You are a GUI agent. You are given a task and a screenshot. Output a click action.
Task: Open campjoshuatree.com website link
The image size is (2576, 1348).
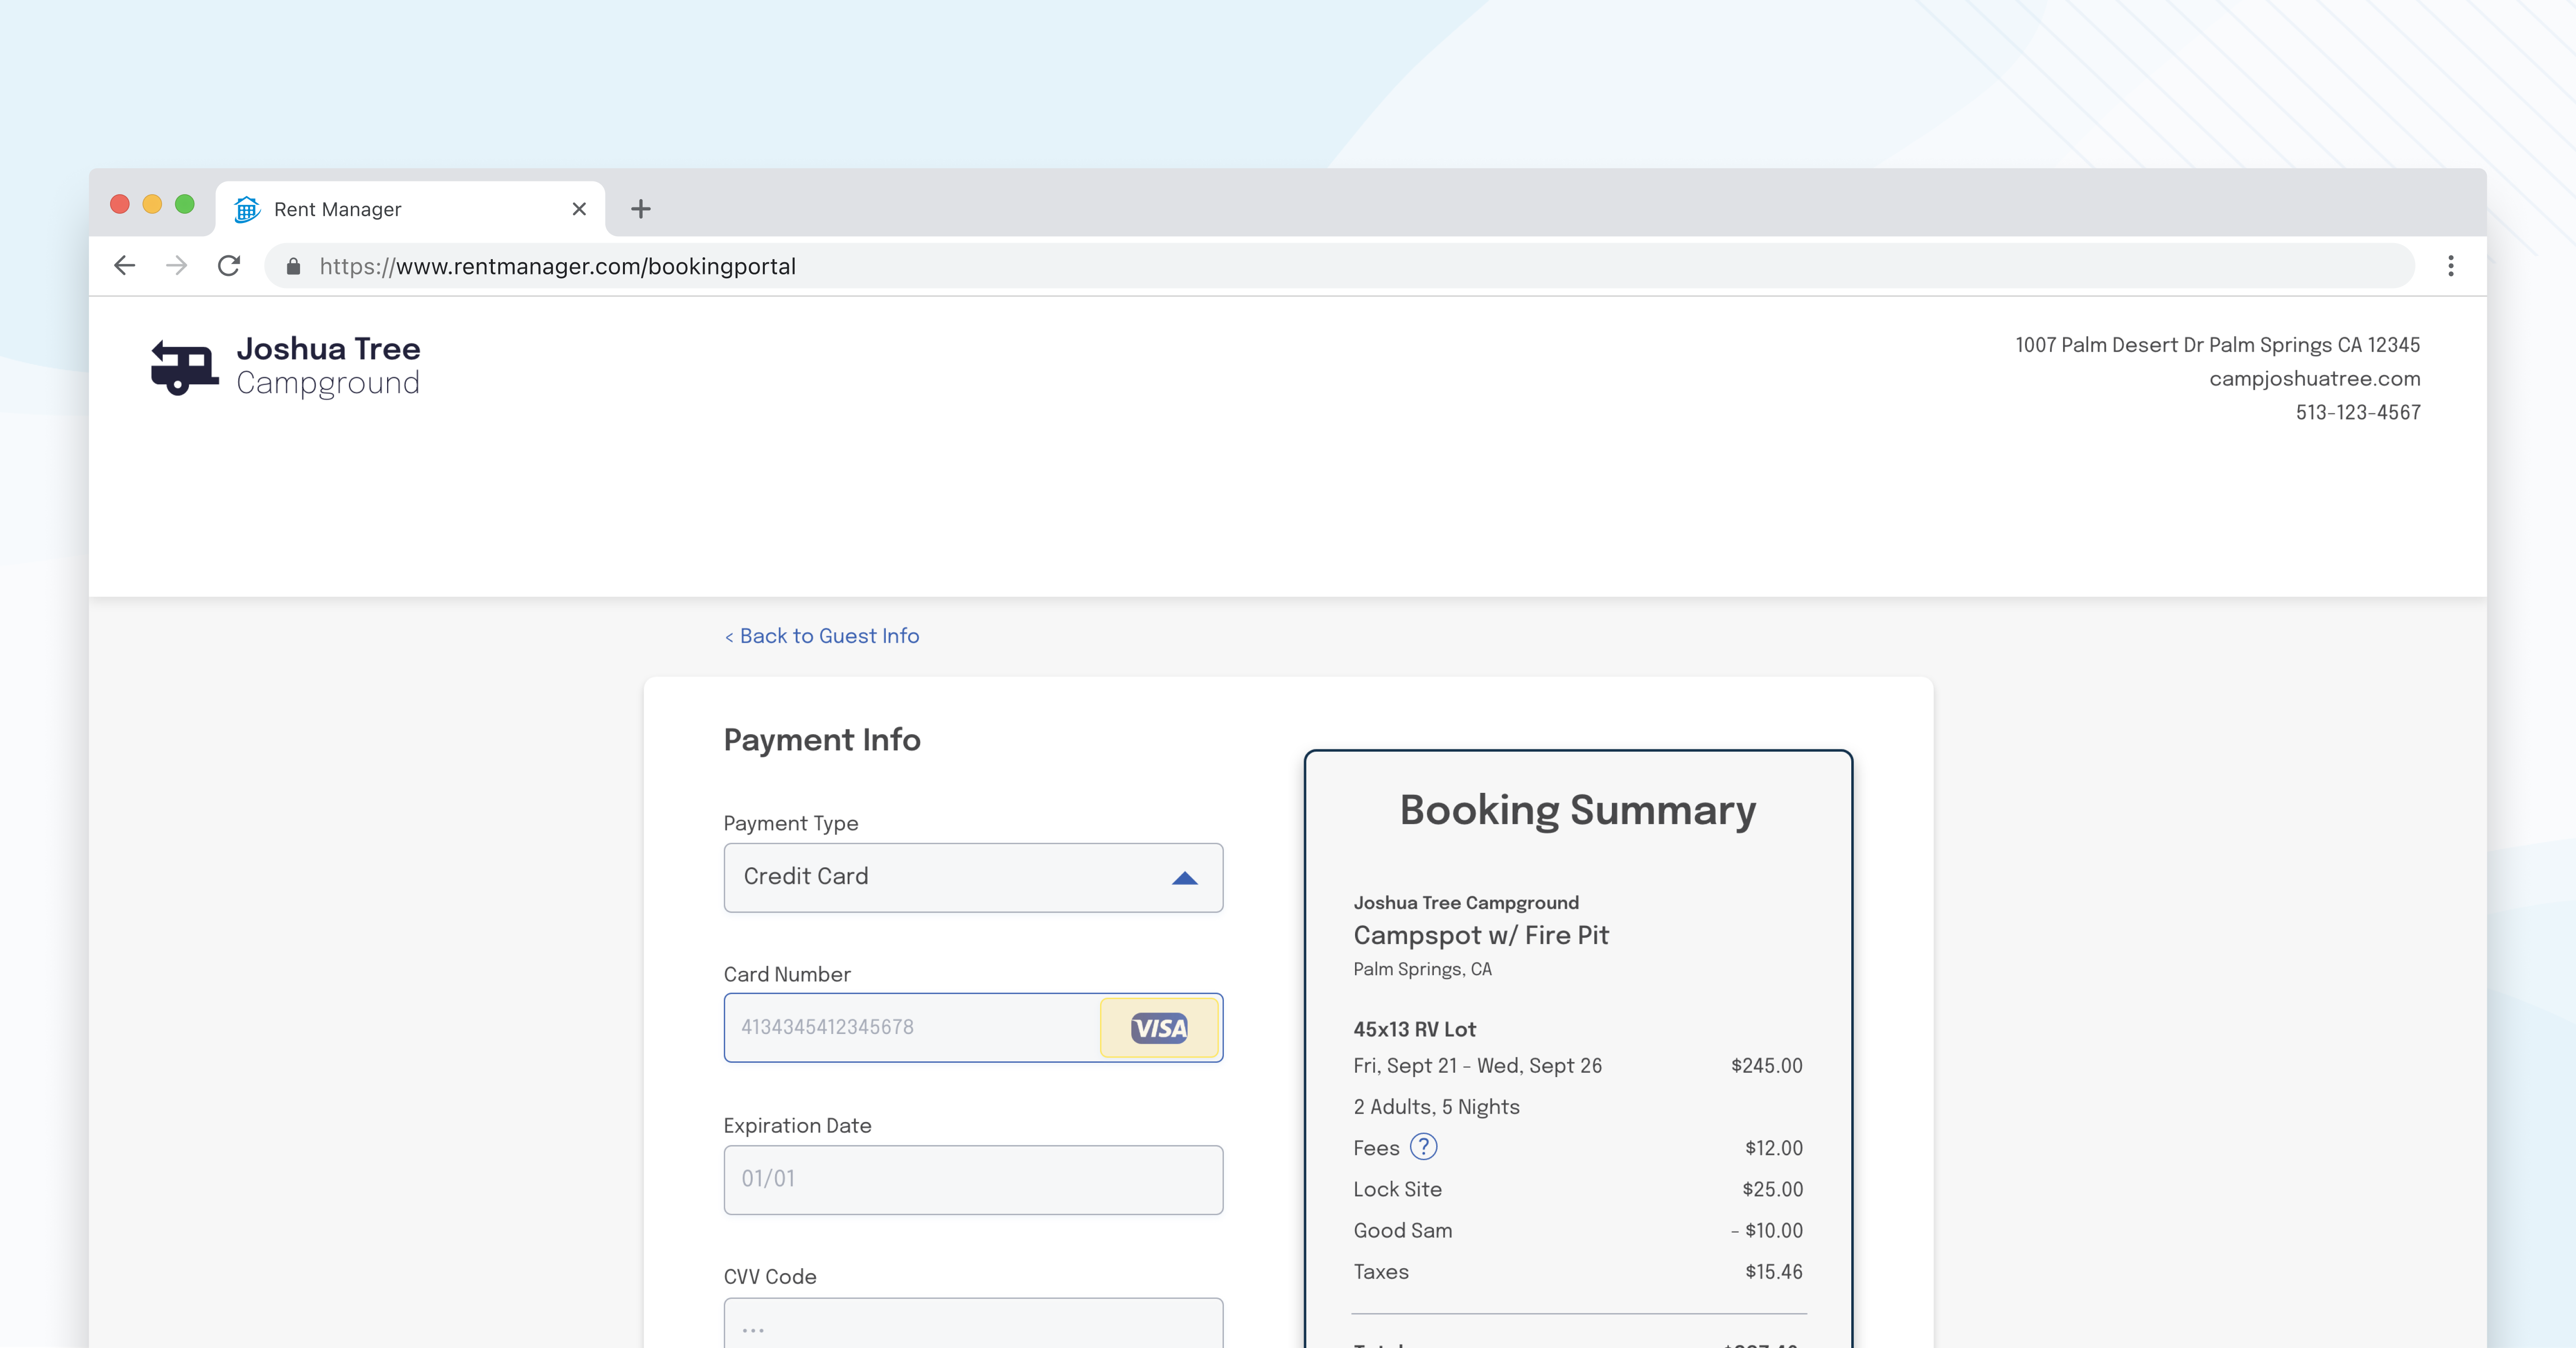pos(2314,379)
